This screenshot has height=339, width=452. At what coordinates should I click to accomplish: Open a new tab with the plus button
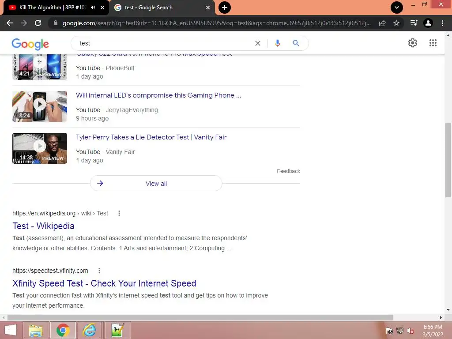[x=225, y=8]
